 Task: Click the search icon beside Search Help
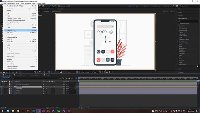coord(181,6)
